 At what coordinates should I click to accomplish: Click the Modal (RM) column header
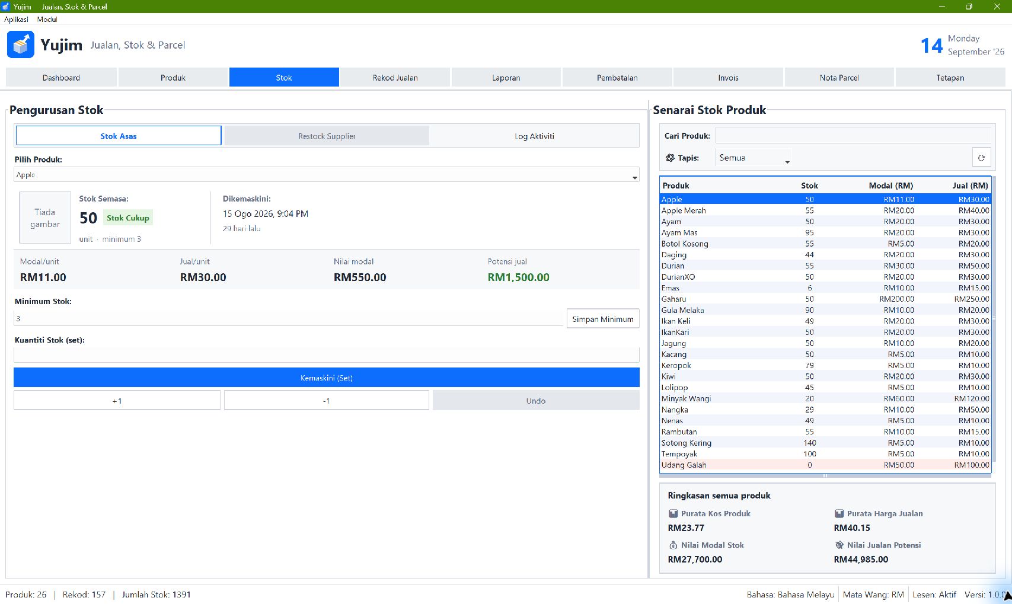[x=891, y=186]
